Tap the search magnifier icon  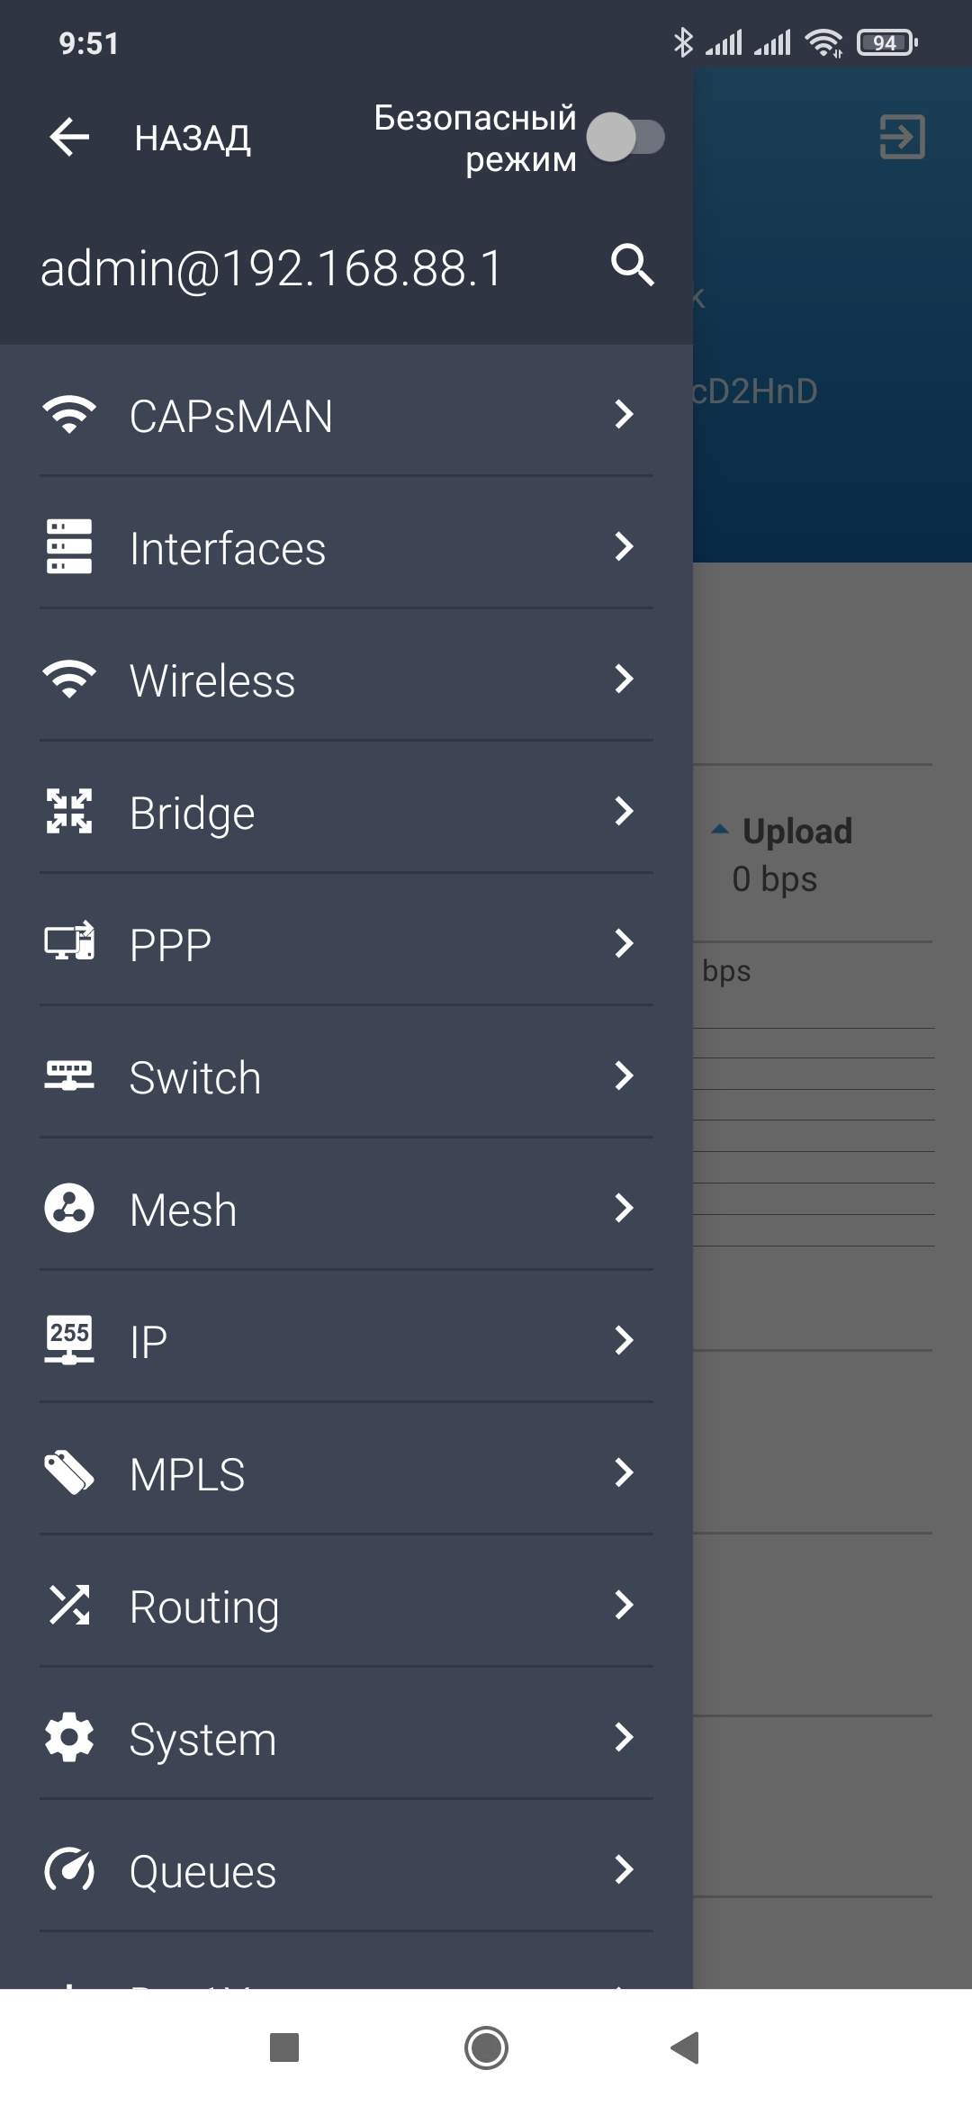coord(632,265)
